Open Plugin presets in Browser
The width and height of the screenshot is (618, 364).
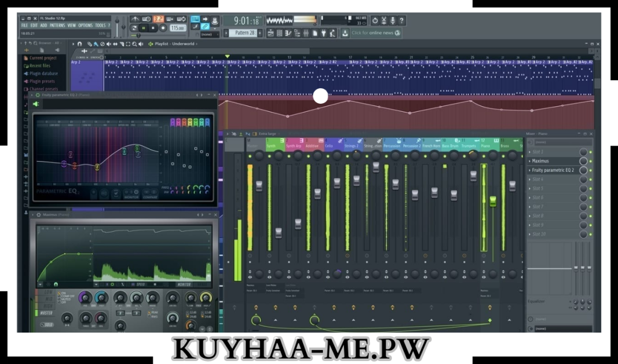(x=39, y=81)
